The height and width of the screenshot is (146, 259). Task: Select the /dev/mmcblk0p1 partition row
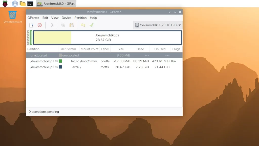(101, 61)
